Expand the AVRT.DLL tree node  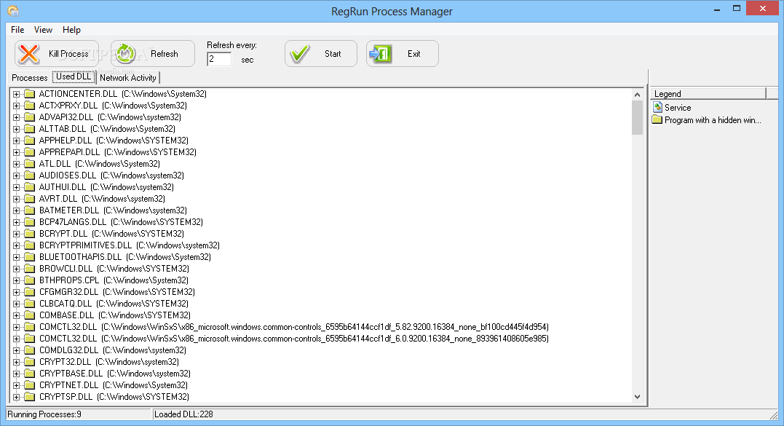tap(17, 199)
